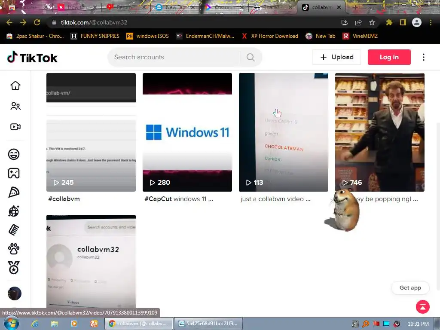The width and height of the screenshot is (440, 330).
Task: Select the Comedy smiley face category icon
Action: point(14,154)
